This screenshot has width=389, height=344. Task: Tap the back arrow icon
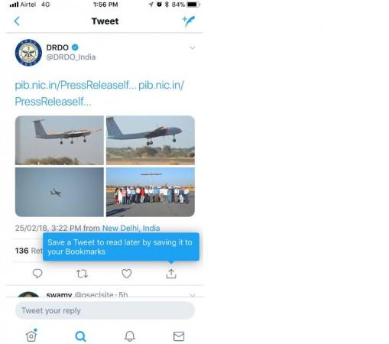(17, 21)
